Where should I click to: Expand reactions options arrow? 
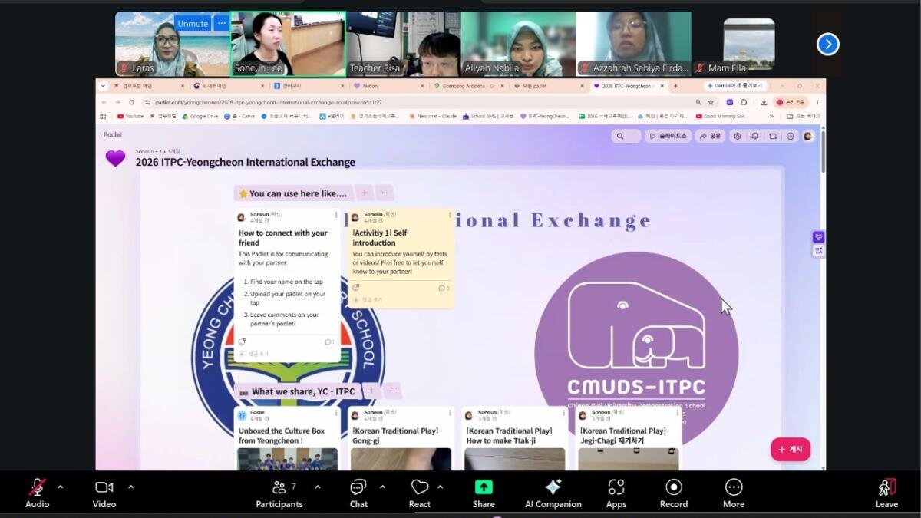[440, 487]
